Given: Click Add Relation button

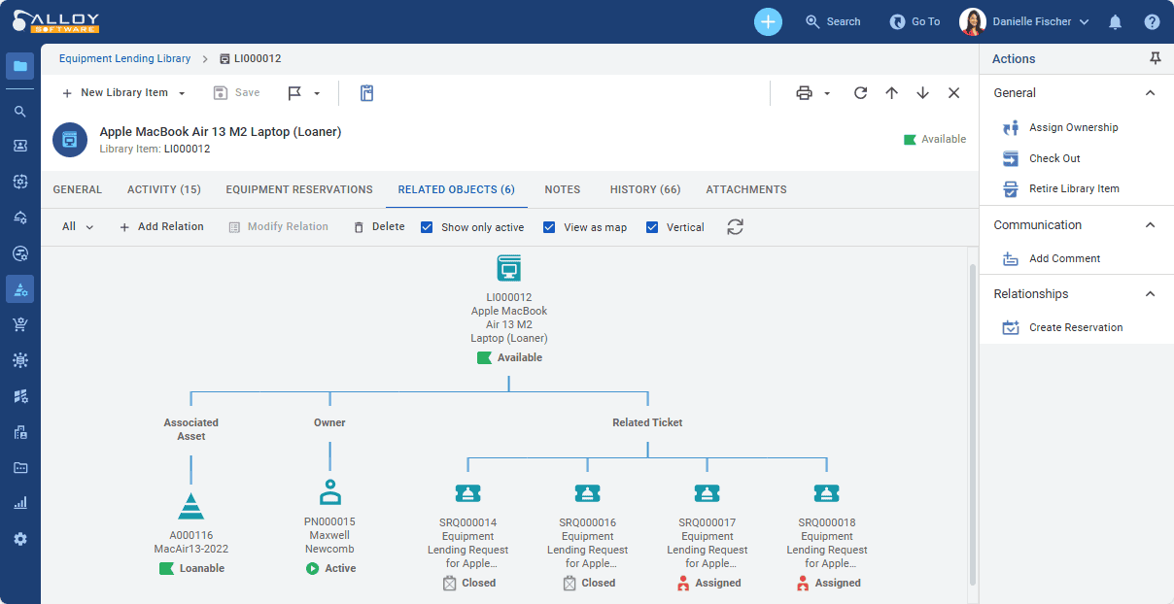Looking at the screenshot, I should 161,227.
